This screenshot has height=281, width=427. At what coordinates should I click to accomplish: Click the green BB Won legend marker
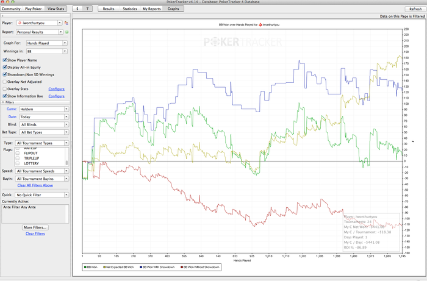pos(85,267)
